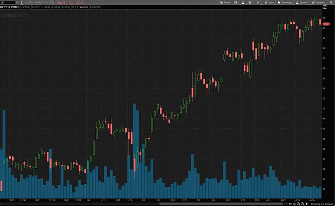Click the flask icon in top toolbar

[x=242, y=2]
